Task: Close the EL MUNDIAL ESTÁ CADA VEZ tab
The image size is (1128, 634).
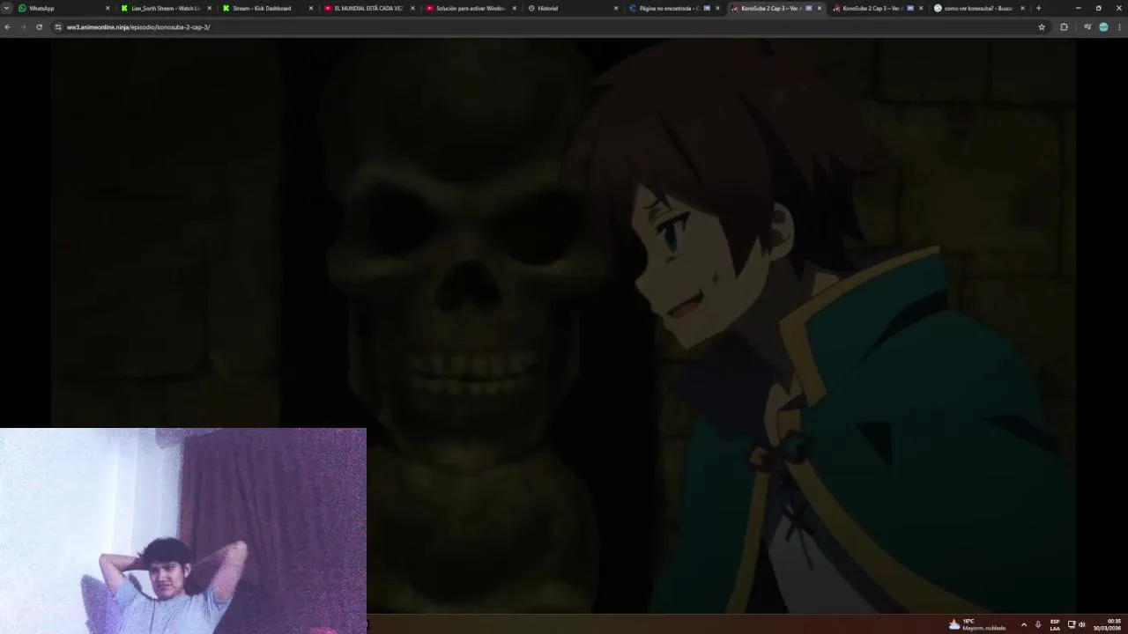Action: tap(412, 8)
